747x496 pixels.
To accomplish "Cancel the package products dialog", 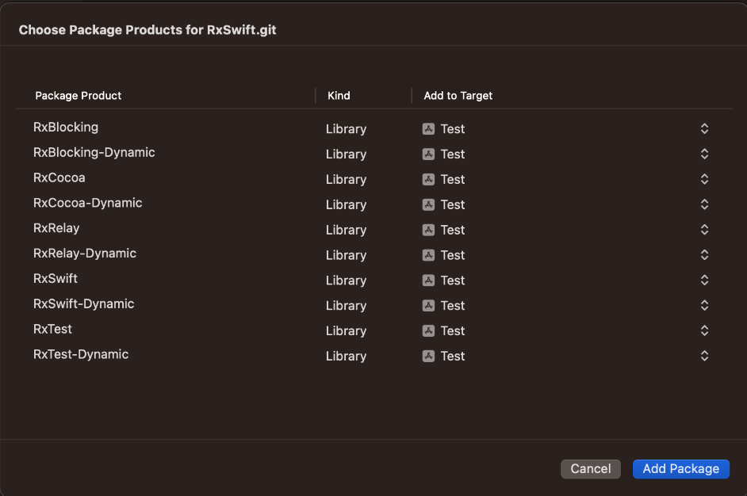I will (x=590, y=469).
